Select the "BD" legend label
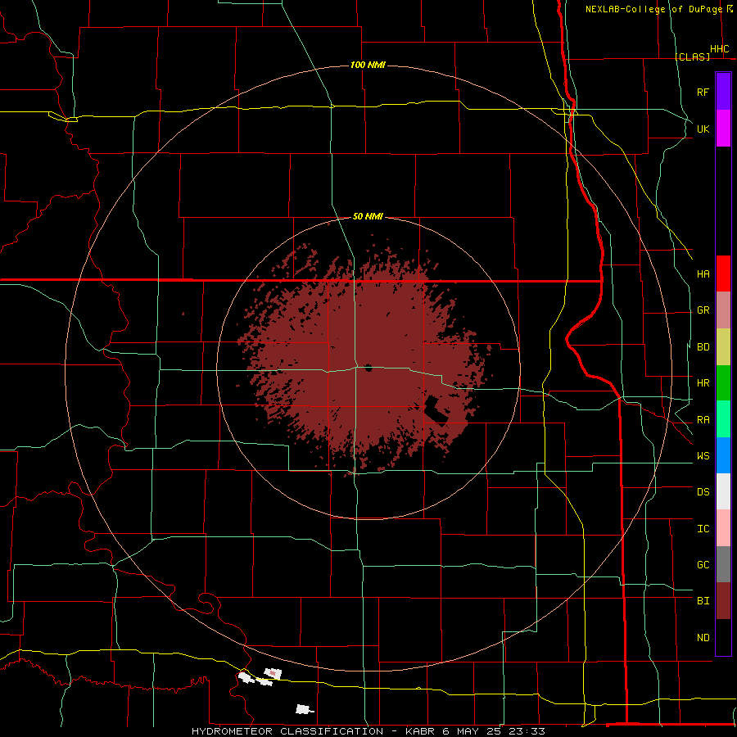The height and width of the screenshot is (737, 737). point(703,347)
